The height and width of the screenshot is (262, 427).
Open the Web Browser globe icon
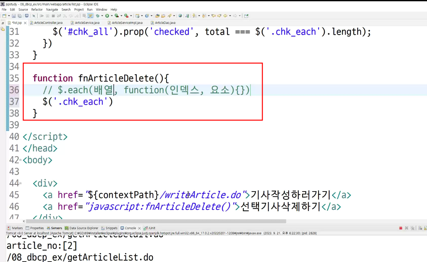[x=180, y=16]
